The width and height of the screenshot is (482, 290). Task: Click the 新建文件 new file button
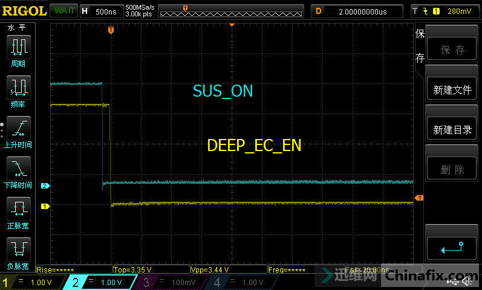[x=452, y=89]
